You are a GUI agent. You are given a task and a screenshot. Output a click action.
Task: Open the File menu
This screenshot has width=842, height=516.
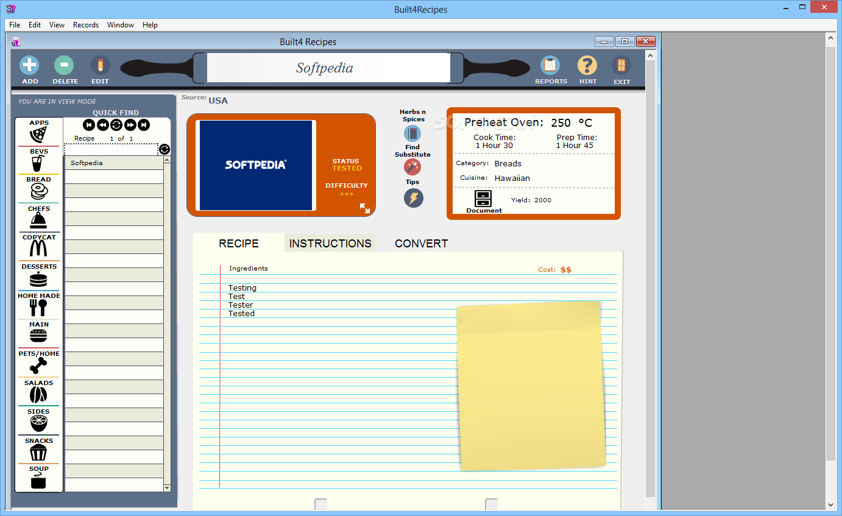tap(15, 25)
